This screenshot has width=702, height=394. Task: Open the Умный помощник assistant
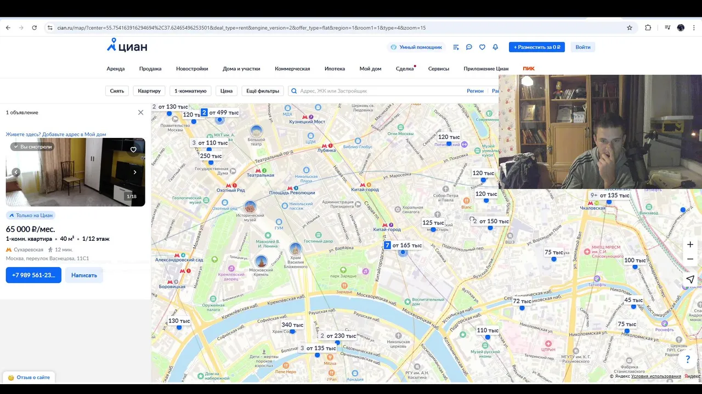click(x=416, y=47)
